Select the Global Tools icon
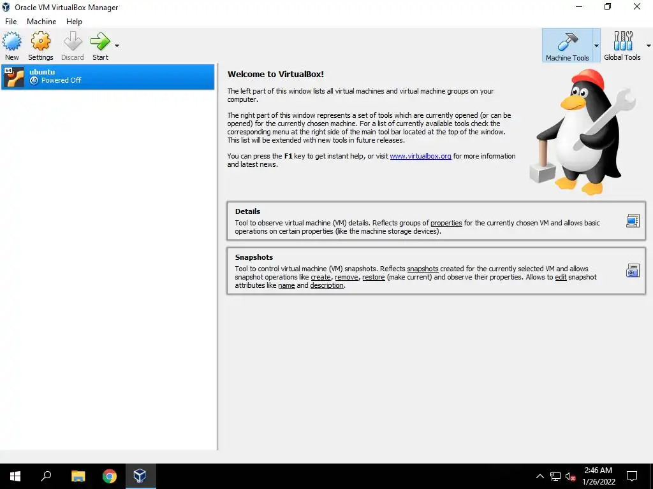The image size is (653, 489). tap(622, 45)
